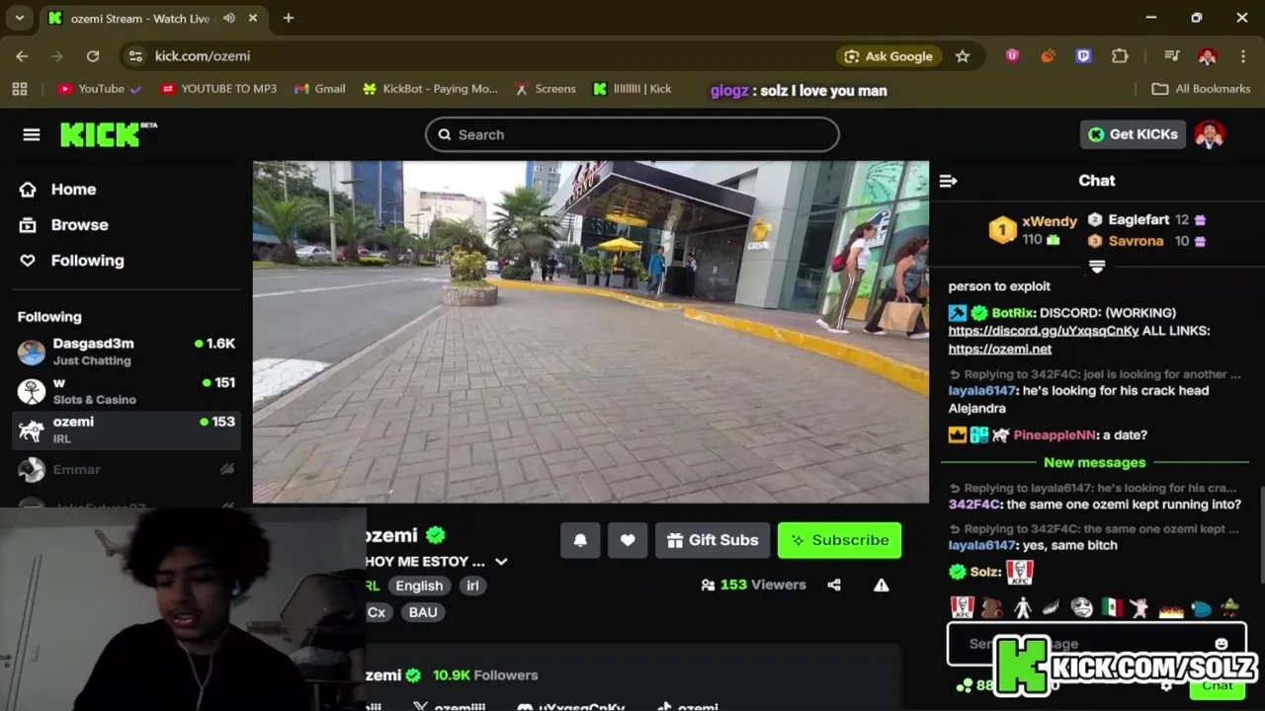The height and width of the screenshot is (711, 1265).
Task: Go back in browser
Action: 22,56
